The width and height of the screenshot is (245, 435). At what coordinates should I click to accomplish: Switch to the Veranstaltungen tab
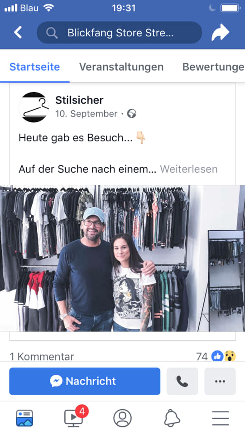(x=121, y=67)
